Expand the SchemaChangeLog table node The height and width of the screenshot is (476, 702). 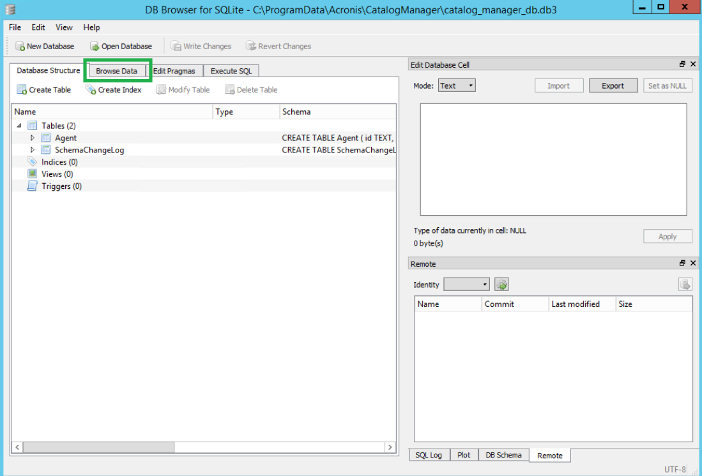[x=32, y=150]
